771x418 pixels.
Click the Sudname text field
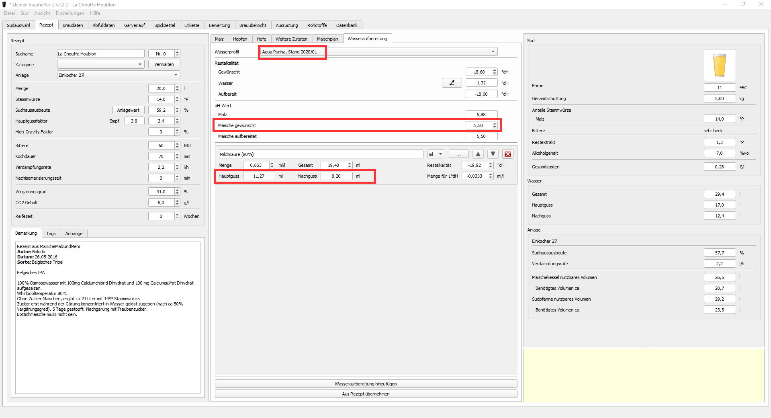pyautogui.click(x=100, y=54)
